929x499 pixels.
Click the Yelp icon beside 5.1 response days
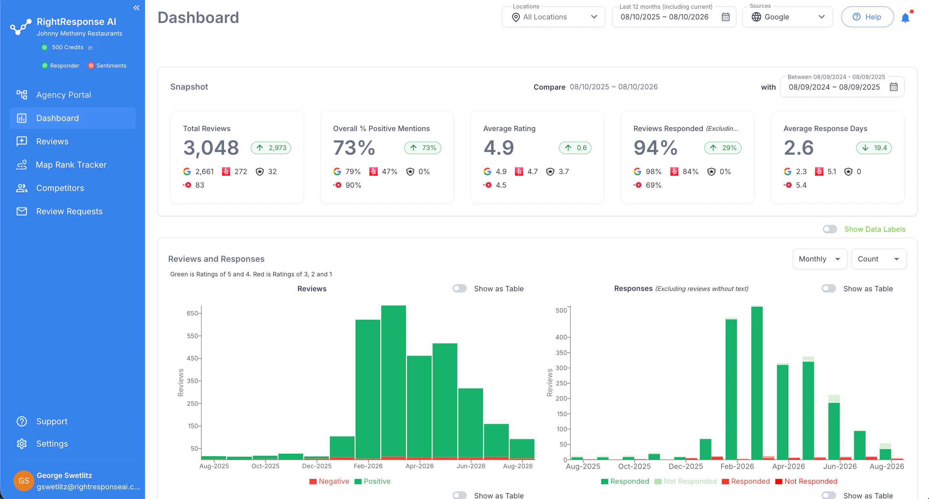819,171
